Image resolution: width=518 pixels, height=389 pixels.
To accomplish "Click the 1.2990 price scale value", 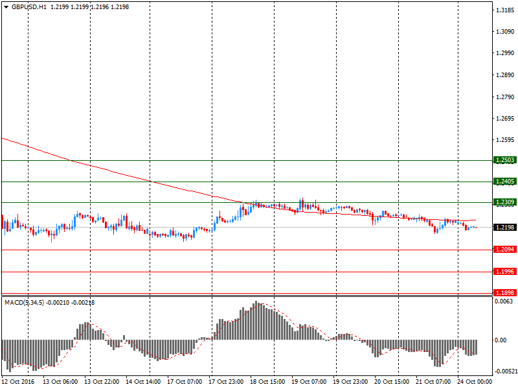I will coord(505,53).
